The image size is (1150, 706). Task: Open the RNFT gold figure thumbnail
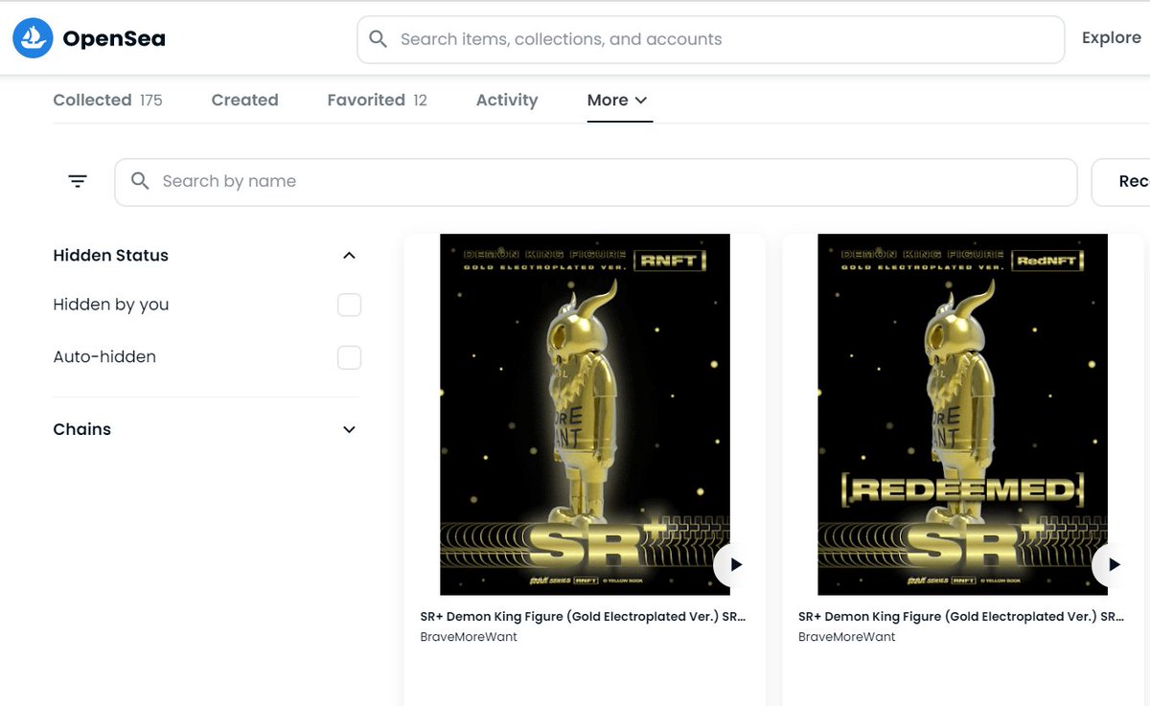tap(585, 415)
